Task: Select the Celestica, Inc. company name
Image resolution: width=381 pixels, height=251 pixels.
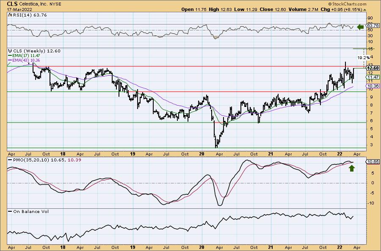Action: (33, 4)
